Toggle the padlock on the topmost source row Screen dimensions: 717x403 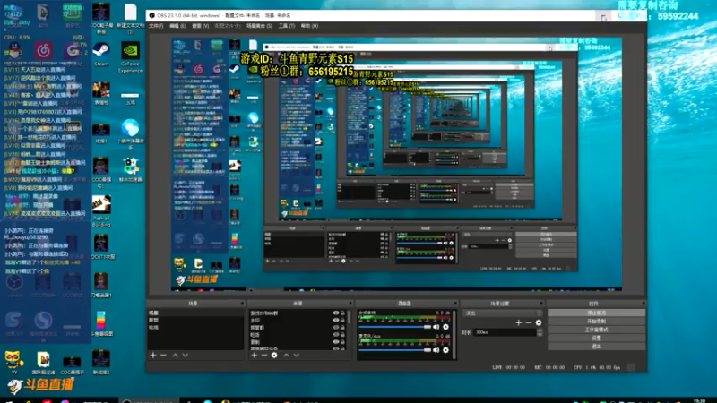pos(342,313)
